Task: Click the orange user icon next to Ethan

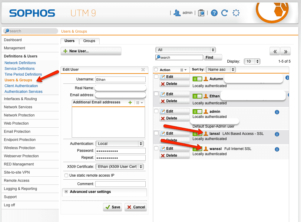Action: pyautogui.click(x=206, y=96)
